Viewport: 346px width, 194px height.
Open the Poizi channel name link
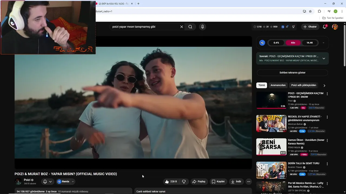point(27,180)
